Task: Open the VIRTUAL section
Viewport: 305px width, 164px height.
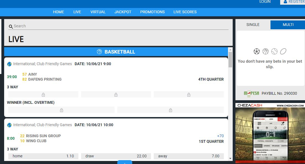Action: [98, 12]
